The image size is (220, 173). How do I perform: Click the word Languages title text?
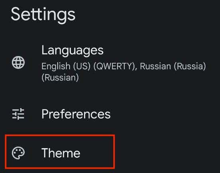[72, 51]
